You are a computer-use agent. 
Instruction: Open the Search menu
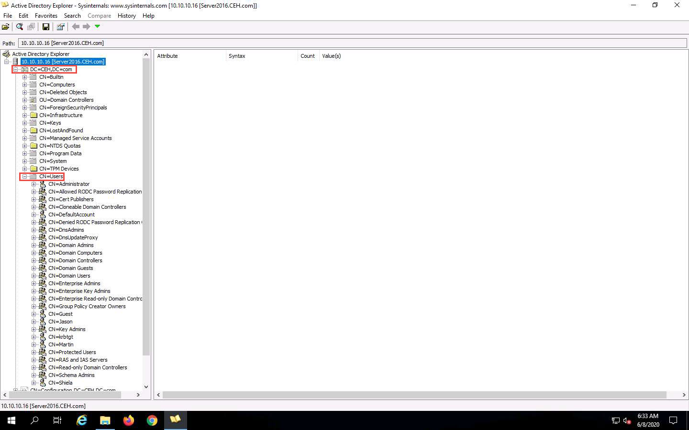tap(72, 16)
